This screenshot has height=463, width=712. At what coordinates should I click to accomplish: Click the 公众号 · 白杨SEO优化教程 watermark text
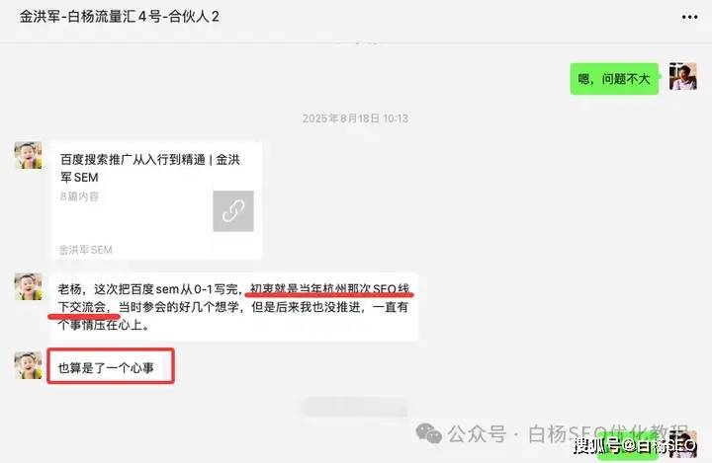pos(568,434)
